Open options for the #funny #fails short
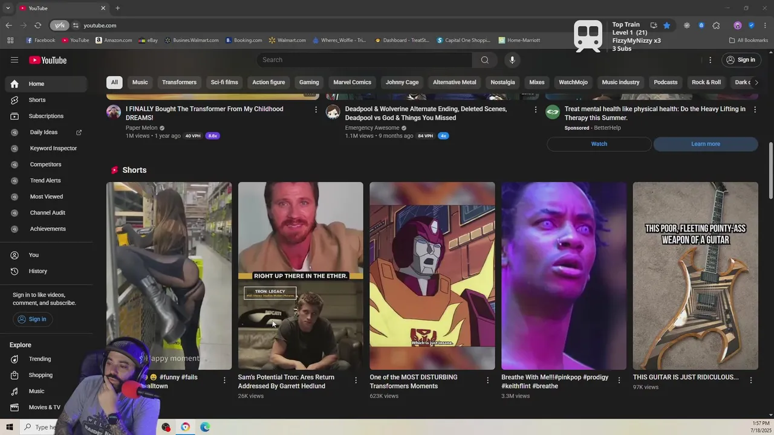 pyautogui.click(x=224, y=380)
